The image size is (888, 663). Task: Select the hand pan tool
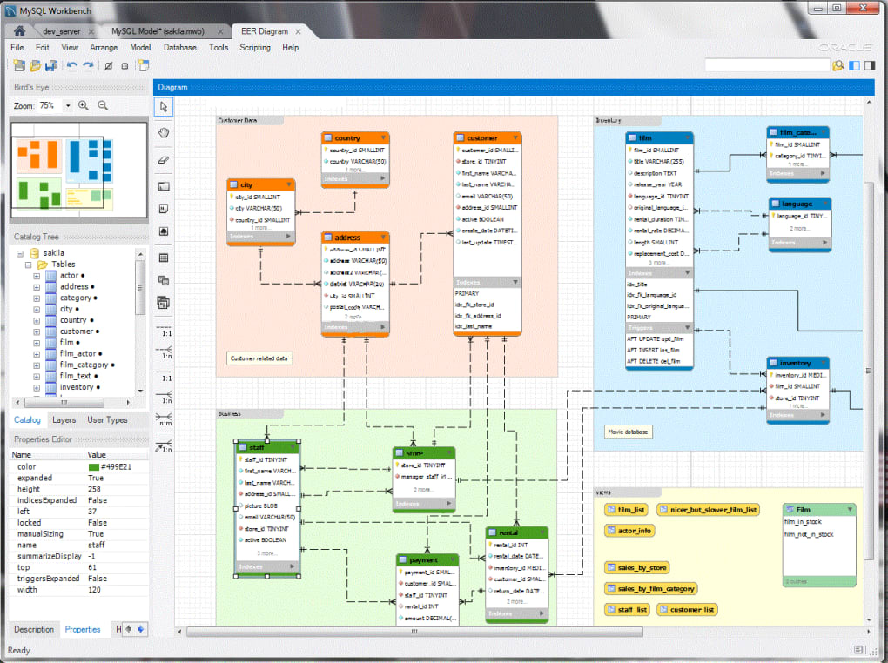[164, 133]
